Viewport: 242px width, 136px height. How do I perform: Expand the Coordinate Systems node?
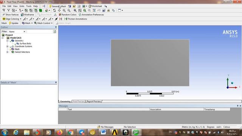point(7,46)
